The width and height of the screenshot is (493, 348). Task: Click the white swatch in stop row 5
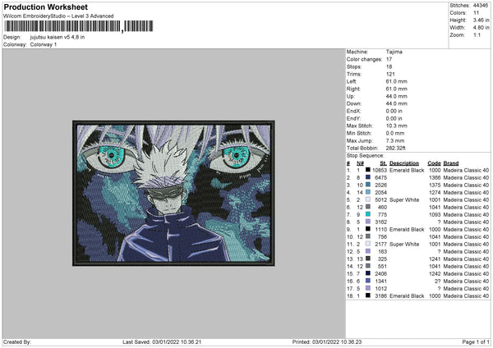tap(368, 199)
